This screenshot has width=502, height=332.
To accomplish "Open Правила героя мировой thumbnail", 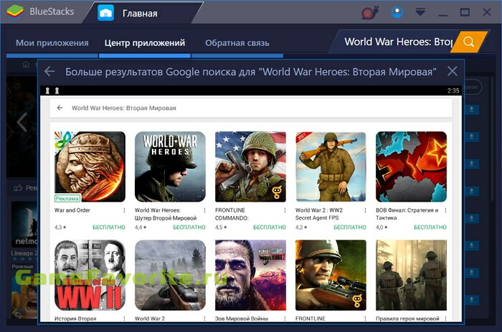I will tap(411, 275).
